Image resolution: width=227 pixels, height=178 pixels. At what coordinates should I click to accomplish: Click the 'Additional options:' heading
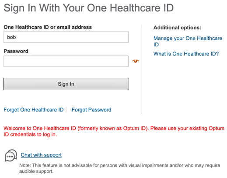177,28
